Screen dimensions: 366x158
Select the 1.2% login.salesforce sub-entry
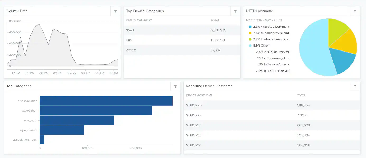[272, 64]
